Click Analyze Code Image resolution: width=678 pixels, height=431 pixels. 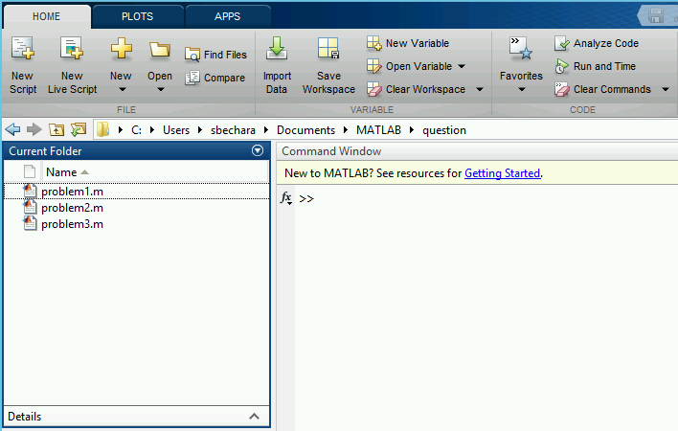point(597,43)
